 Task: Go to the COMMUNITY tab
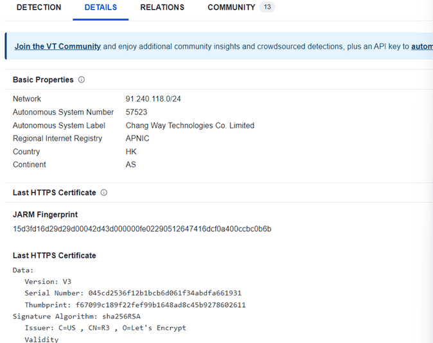[x=231, y=8]
